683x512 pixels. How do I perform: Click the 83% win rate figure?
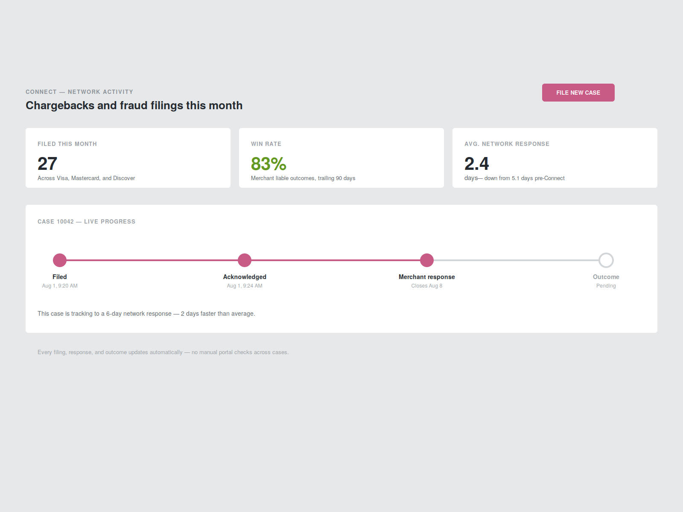[x=269, y=164]
